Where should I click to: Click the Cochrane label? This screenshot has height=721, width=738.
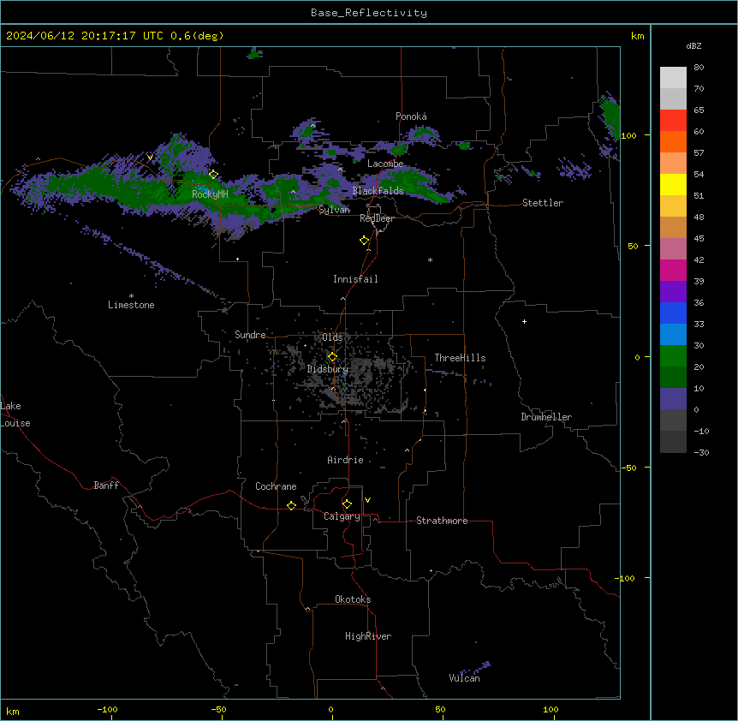click(x=276, y=486)
